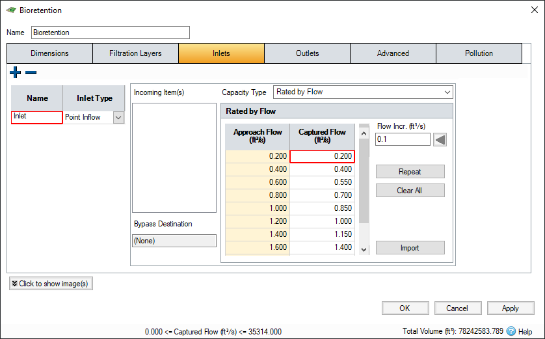This screenshot has height=339, width=545.
Task: Select Approach Flow cell 0.600
Action: coord(258,182)
